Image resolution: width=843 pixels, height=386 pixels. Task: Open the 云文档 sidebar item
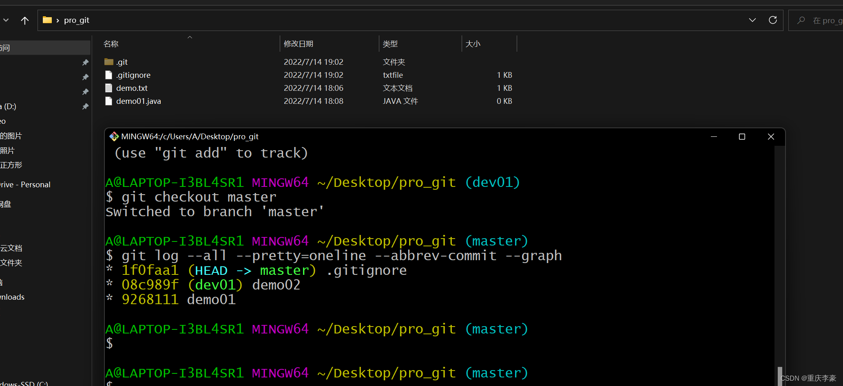click(x=11, y=248)
